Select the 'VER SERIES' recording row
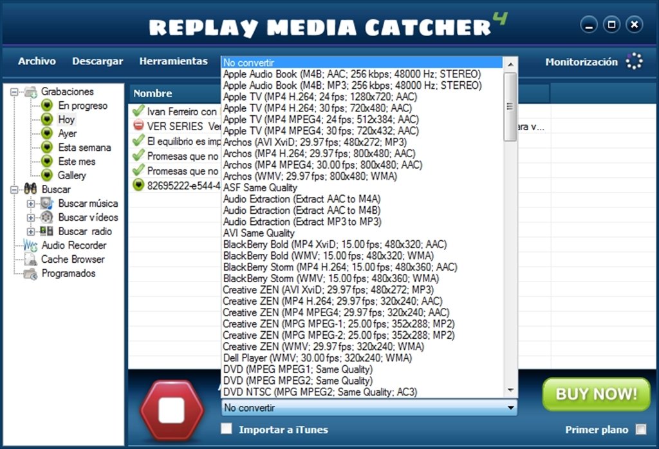 (x=176, y=126)
